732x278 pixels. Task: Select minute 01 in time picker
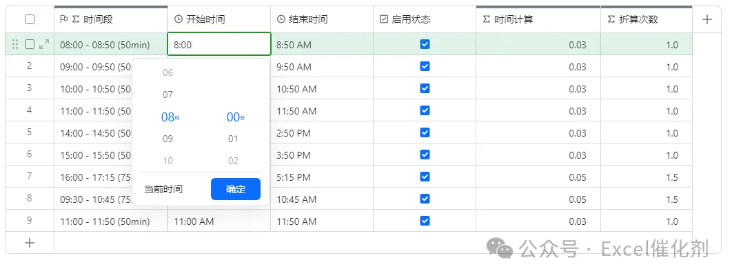(x=233, y=139)
